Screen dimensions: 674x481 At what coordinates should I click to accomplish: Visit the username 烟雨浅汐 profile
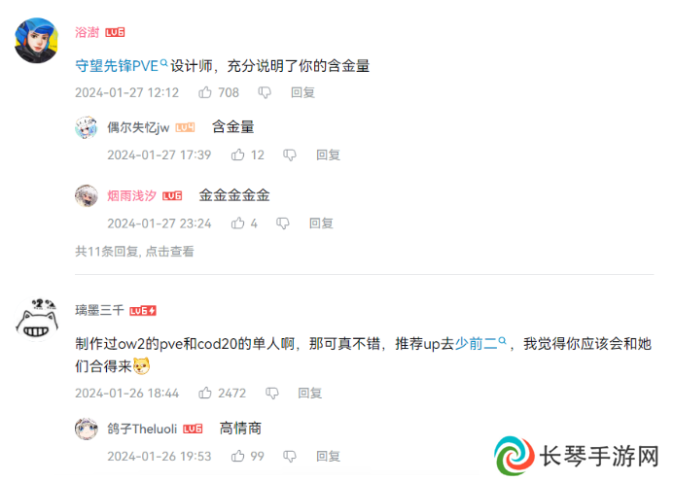tap(131, 196)
